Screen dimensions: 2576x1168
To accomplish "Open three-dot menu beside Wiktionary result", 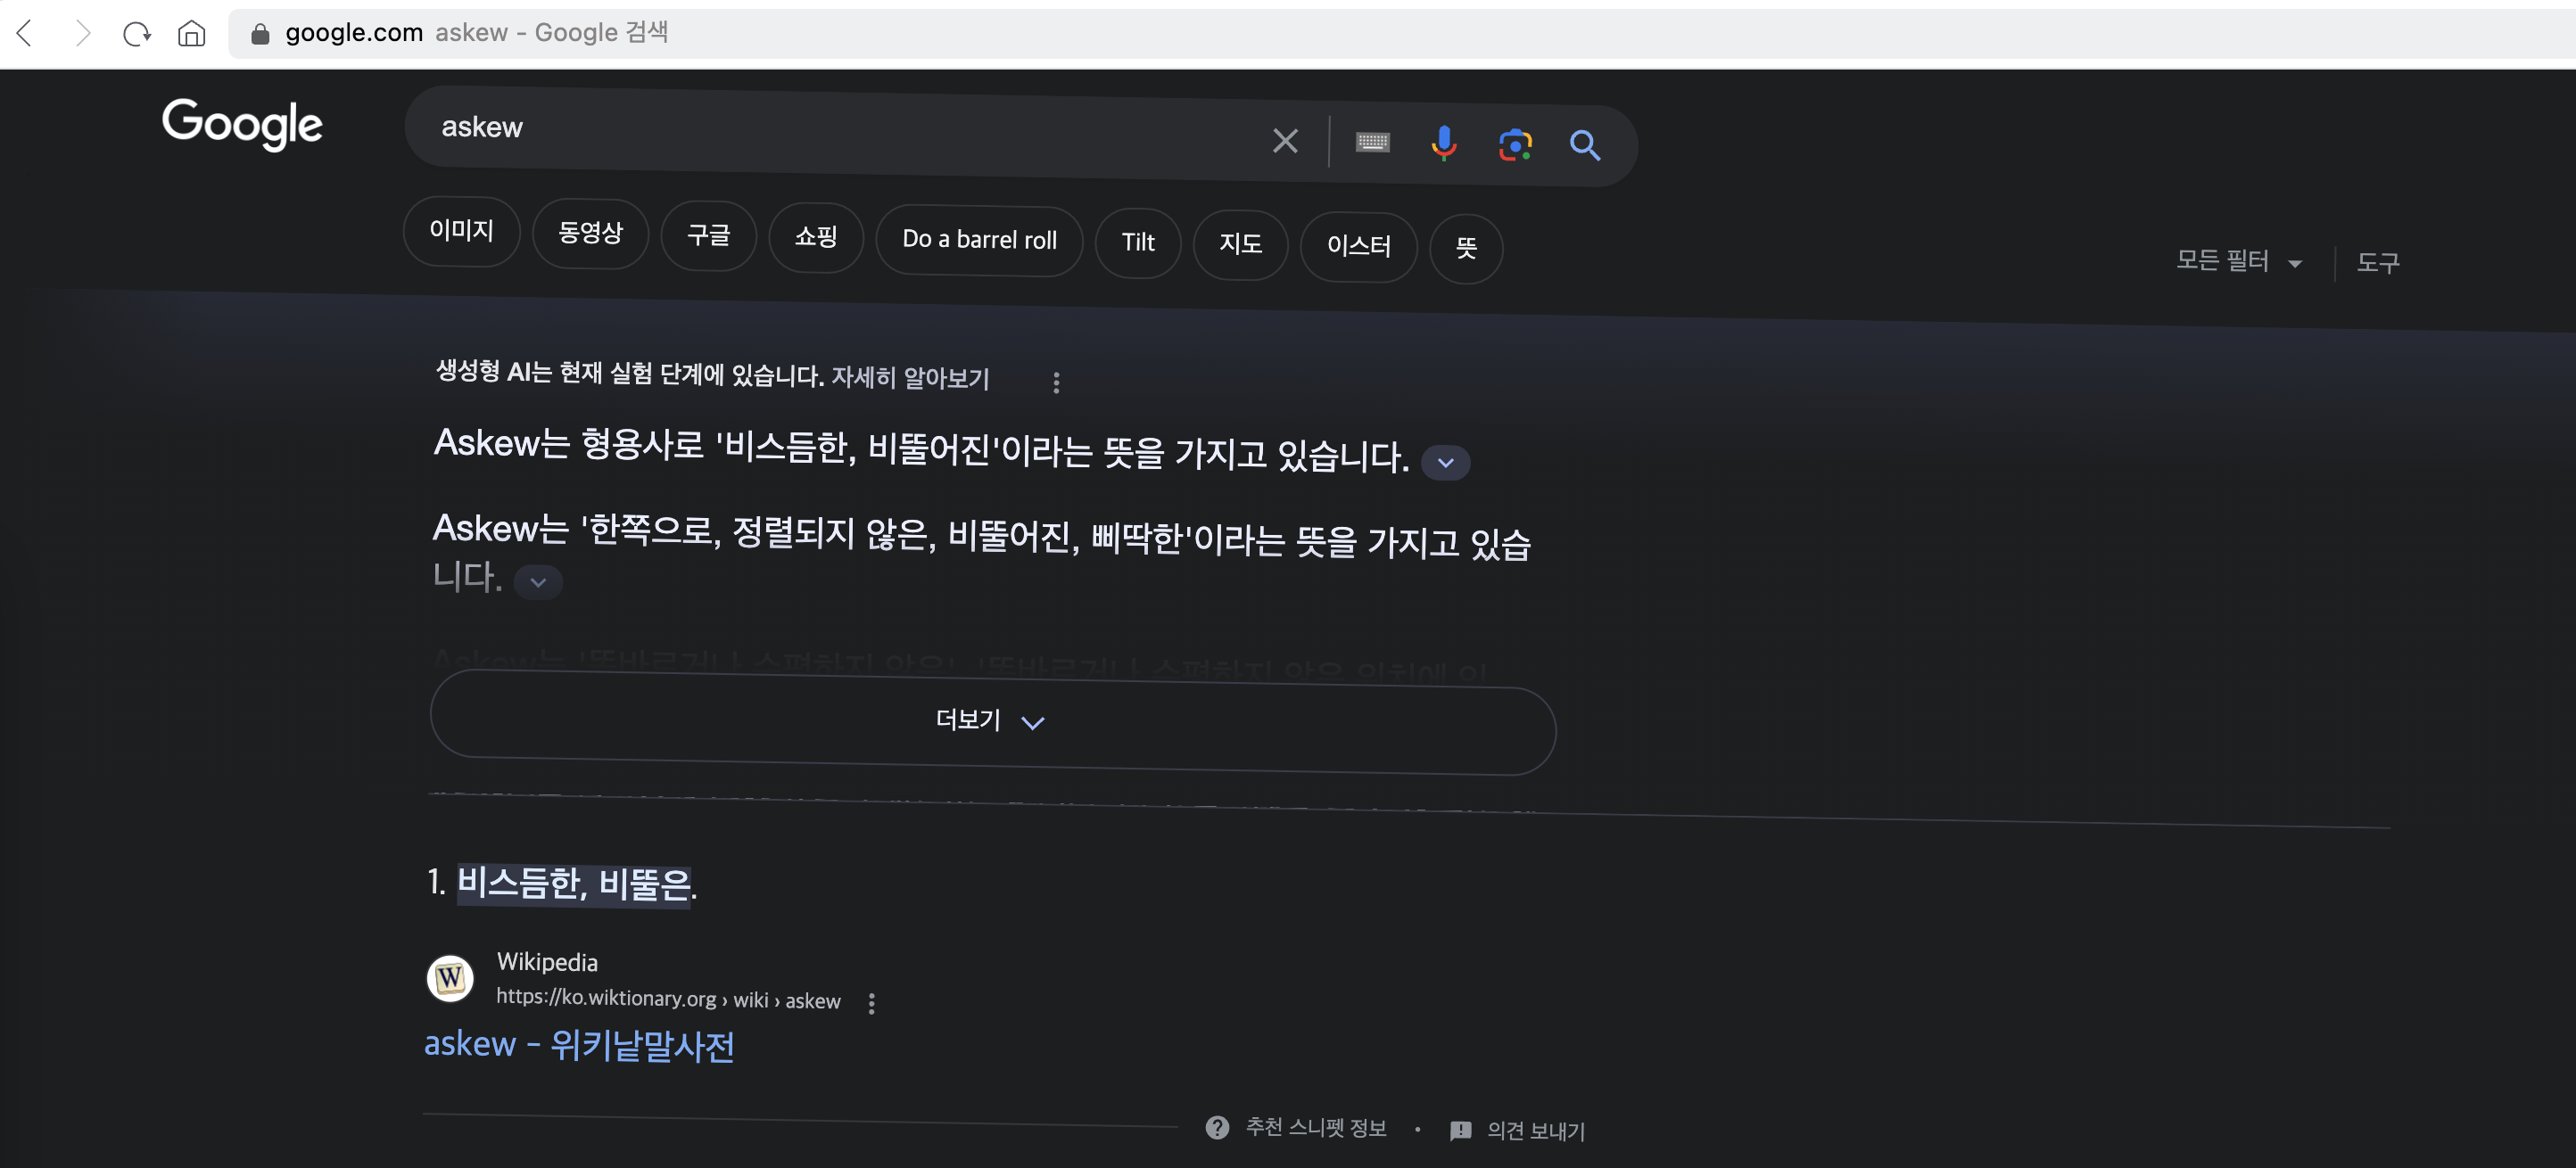I will point(872,1003).
